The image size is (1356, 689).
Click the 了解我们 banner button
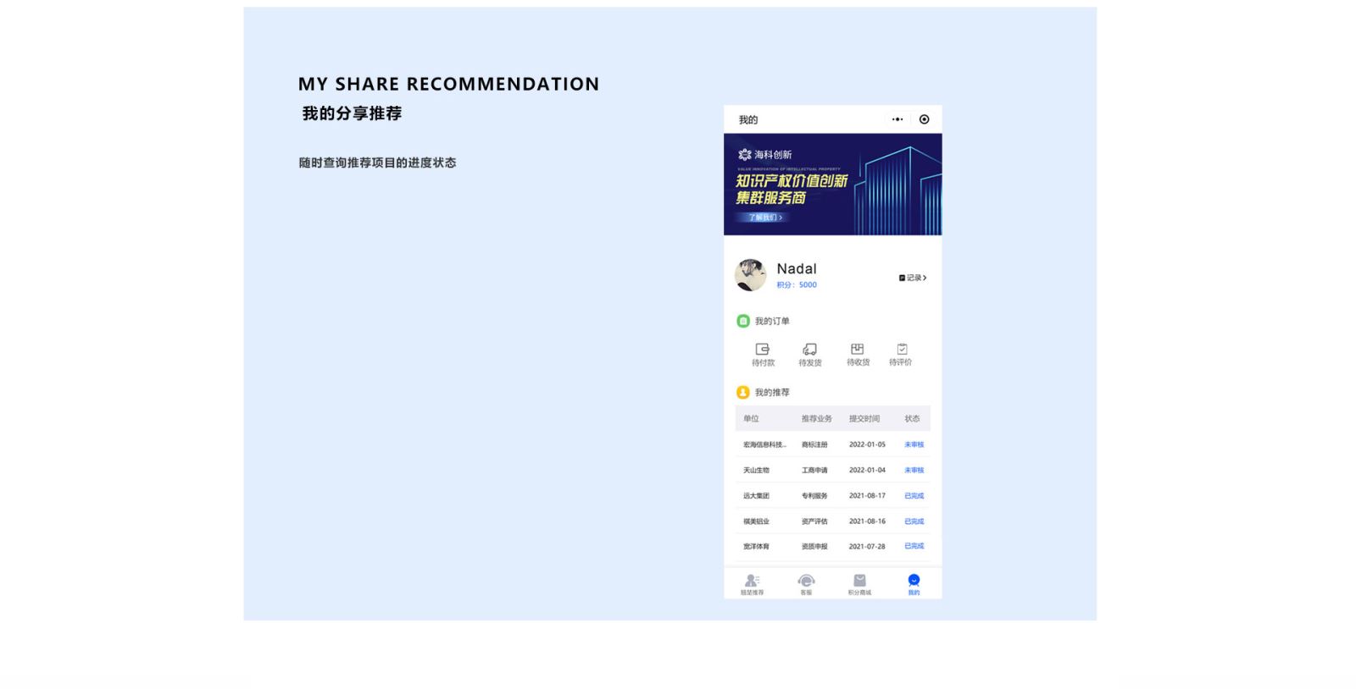pyautogui.click(x=764, y=218)
